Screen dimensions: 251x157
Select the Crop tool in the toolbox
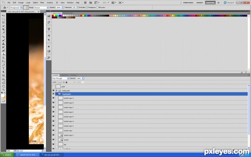(x=3, y=29)
